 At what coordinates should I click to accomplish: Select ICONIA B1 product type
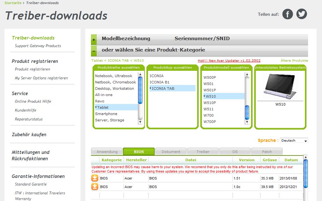pos(159,82)
